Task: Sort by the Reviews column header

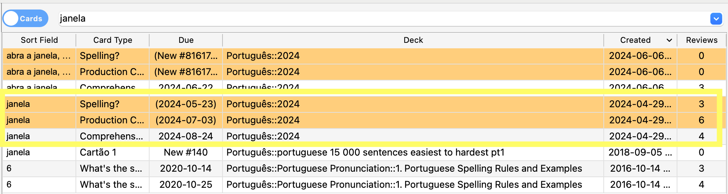Action: [701, 40]
